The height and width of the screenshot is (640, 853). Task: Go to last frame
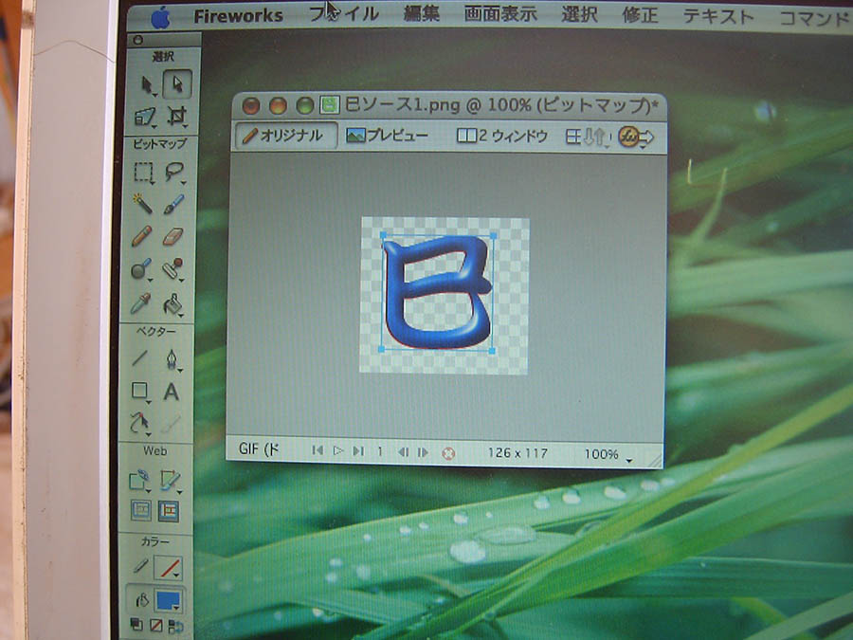pyautogui.click(x=358, y=451)
